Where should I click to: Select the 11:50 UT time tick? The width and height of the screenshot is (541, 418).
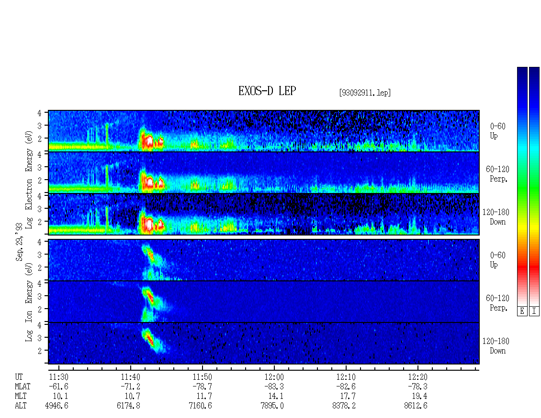coord(202,377)
